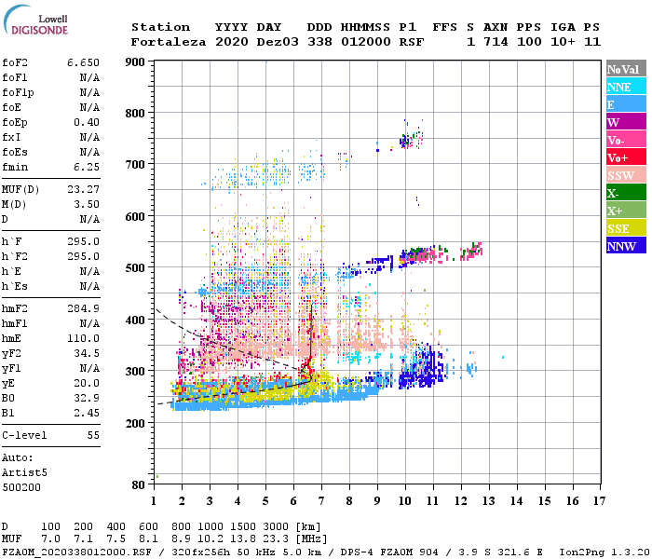
Task: Click the foEp value 0.40
Action: (x=87, y=122)
